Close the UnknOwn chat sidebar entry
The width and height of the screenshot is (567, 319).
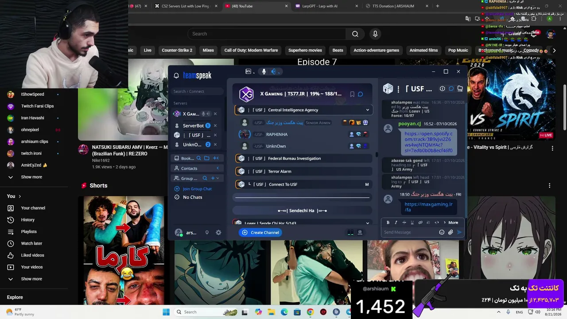pyautogui.click(x=215, y=144)
